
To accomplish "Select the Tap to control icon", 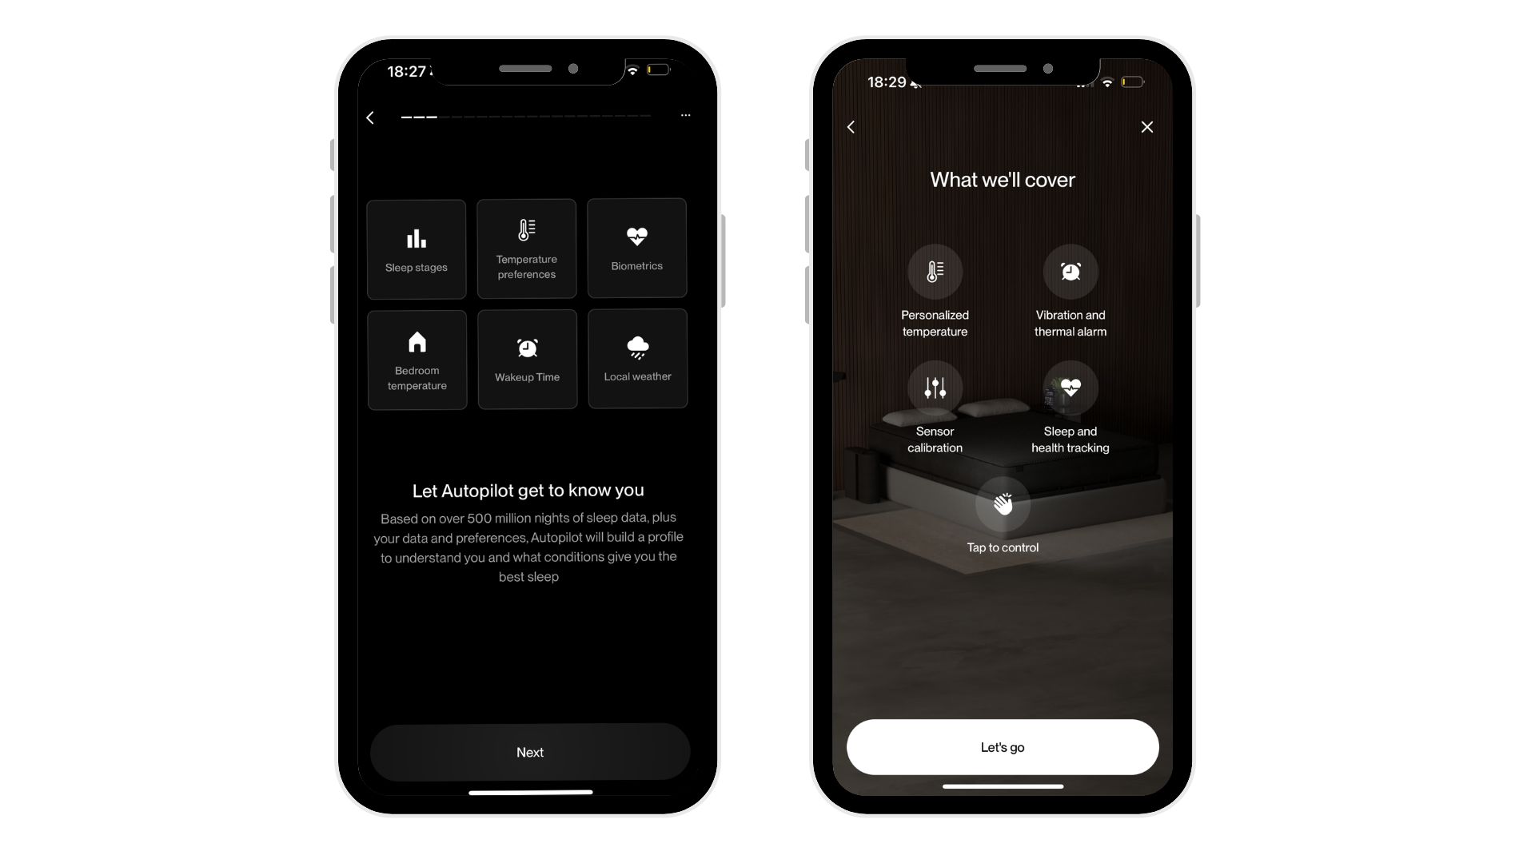I will click(1003, 503).
